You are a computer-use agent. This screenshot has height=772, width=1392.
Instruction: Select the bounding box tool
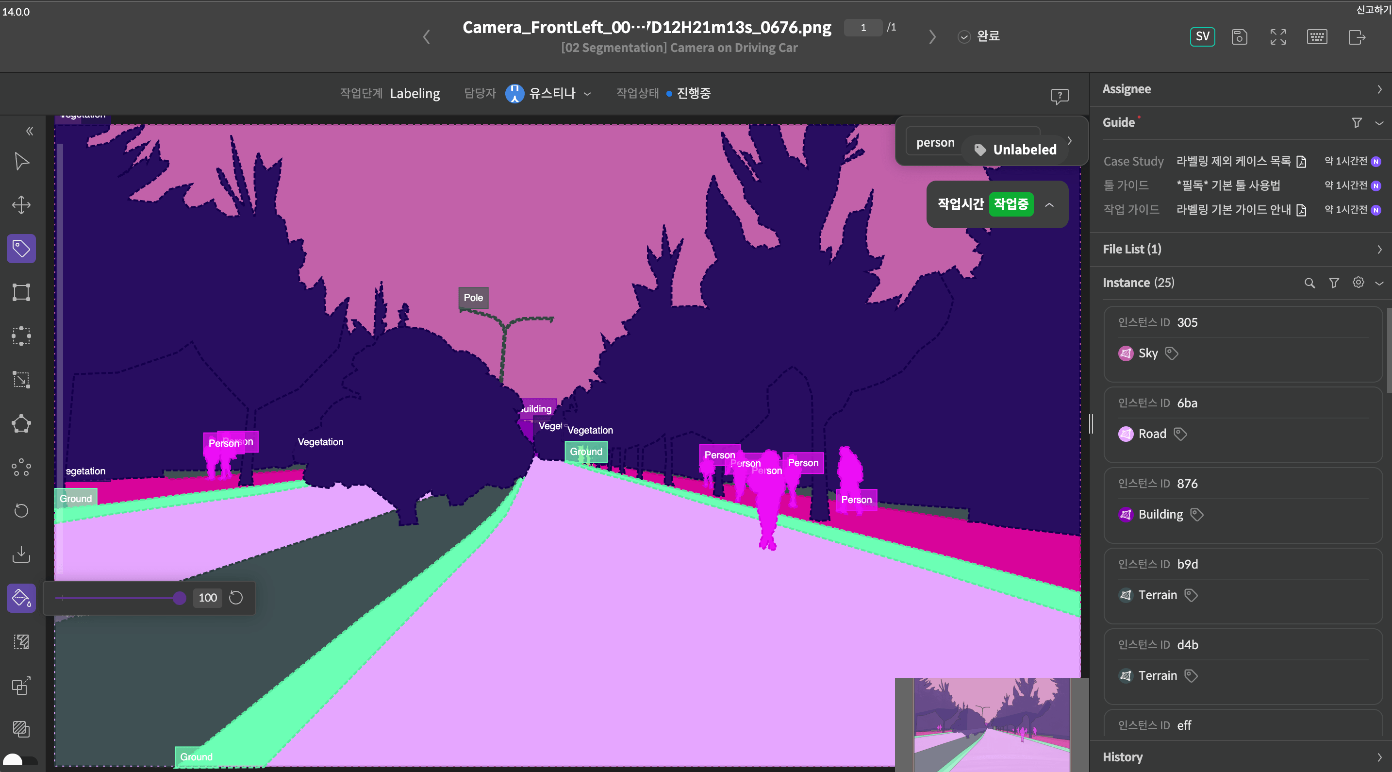(21, 292)
